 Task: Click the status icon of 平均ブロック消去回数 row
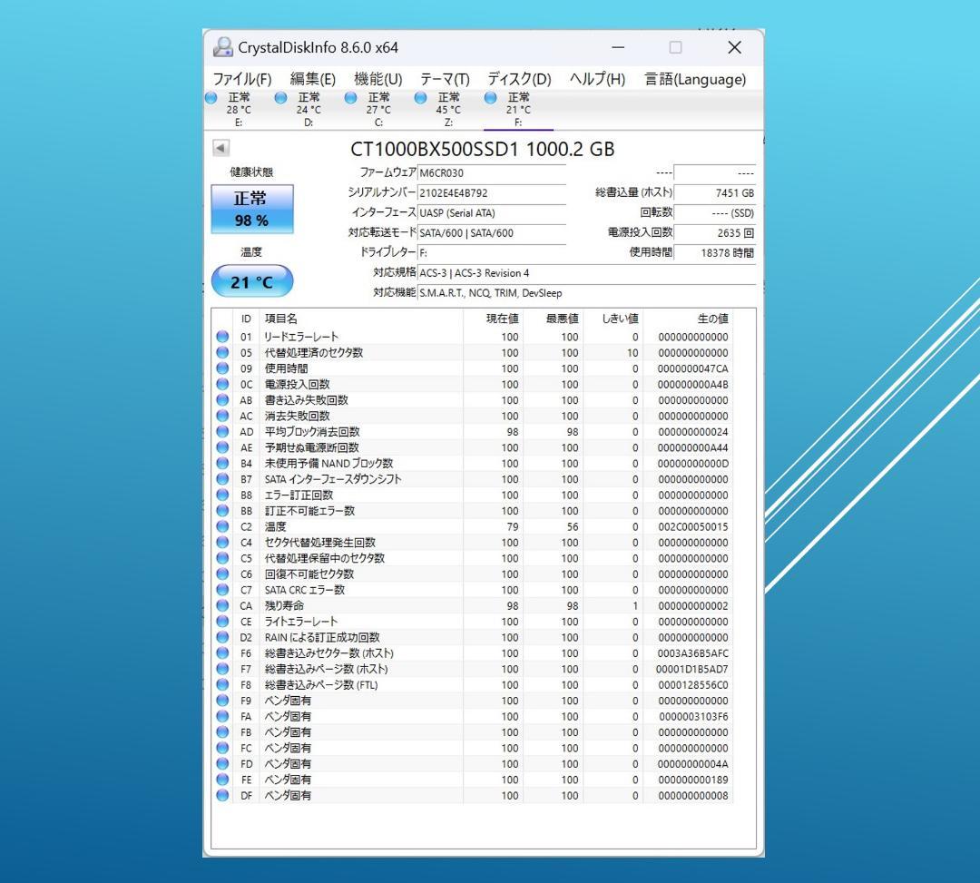point(222,431)
